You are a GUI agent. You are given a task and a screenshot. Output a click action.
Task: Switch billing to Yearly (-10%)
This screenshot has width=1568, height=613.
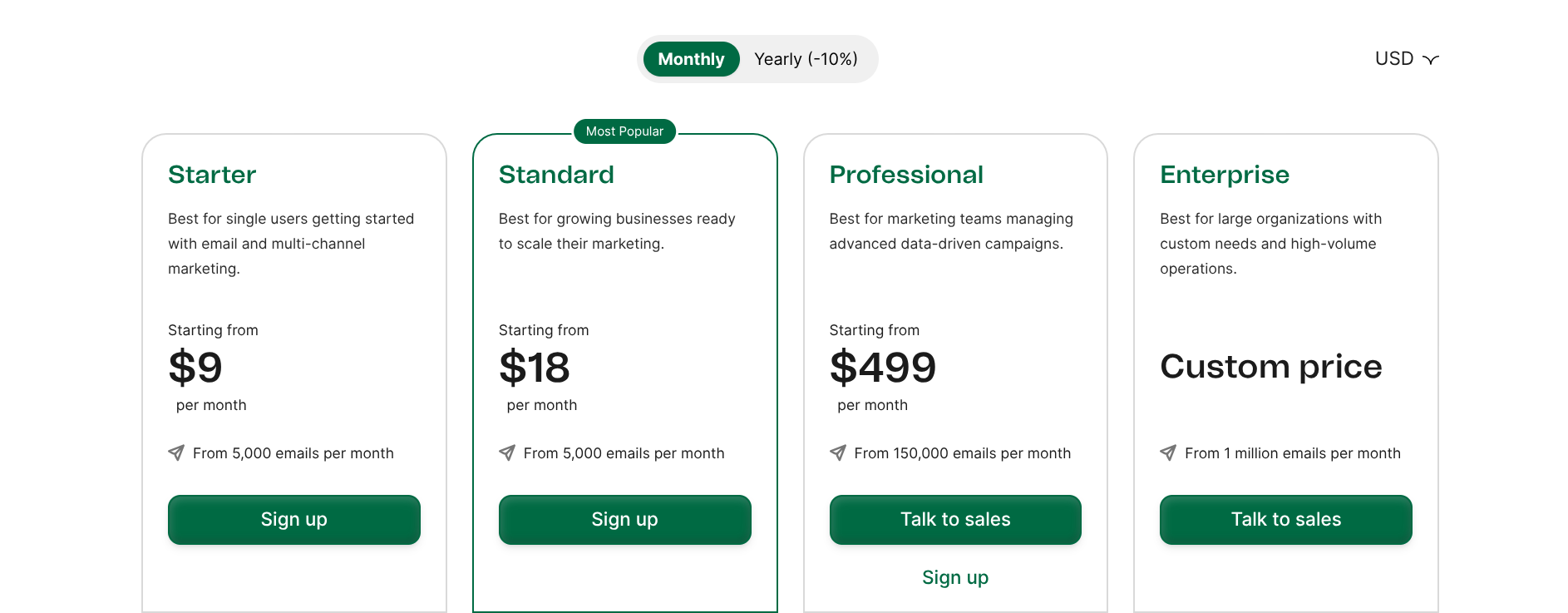(x=806, y=59)
